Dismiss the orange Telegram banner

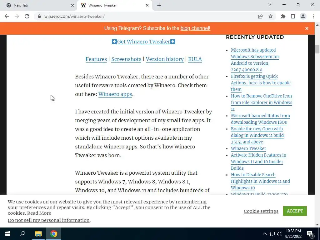click(x=307, y=28)
